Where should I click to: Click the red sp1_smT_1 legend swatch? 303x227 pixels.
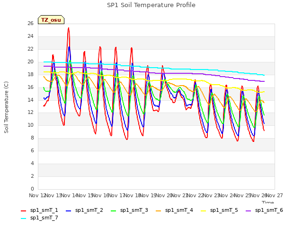pyautogui.click(x=23, y=211)
